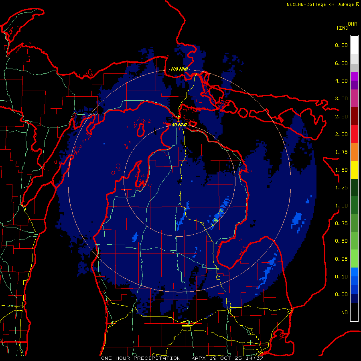Select the yellow swatch beside 1.50
361x361 pixels.
[354, 170]
